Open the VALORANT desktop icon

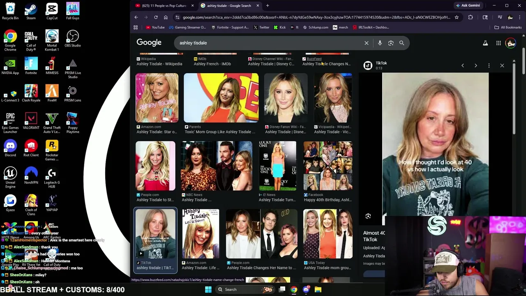31,121
